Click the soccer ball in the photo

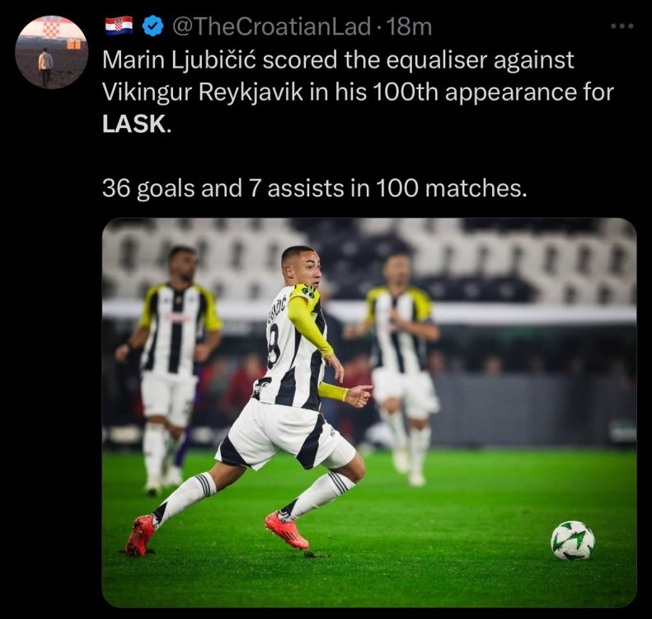tap(573, 541)
